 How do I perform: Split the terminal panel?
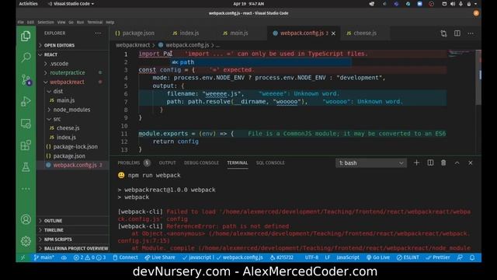point(430,163)
